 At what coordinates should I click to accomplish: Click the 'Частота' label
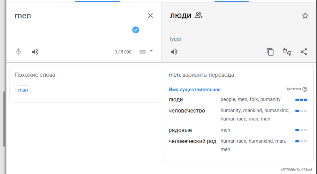[293, 89]
